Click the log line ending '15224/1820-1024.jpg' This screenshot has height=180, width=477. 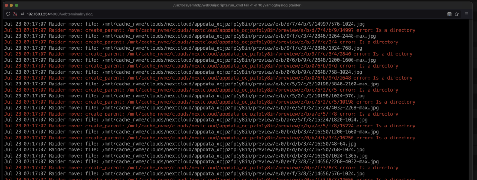186,120
